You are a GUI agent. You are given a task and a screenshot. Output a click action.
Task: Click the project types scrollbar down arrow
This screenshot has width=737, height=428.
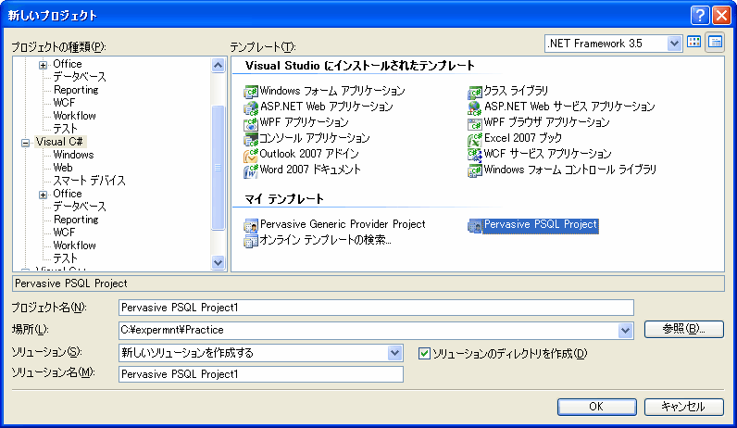(x=219, y=263)
